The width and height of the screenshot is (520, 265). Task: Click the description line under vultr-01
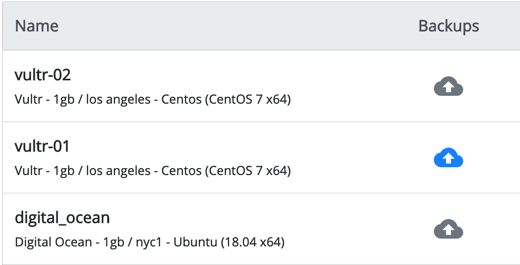[153, 171]
